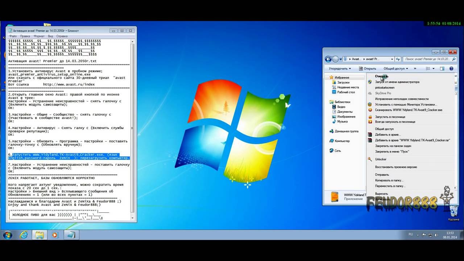
Task: Change view with the Explorer view icon
Action: 428,69
